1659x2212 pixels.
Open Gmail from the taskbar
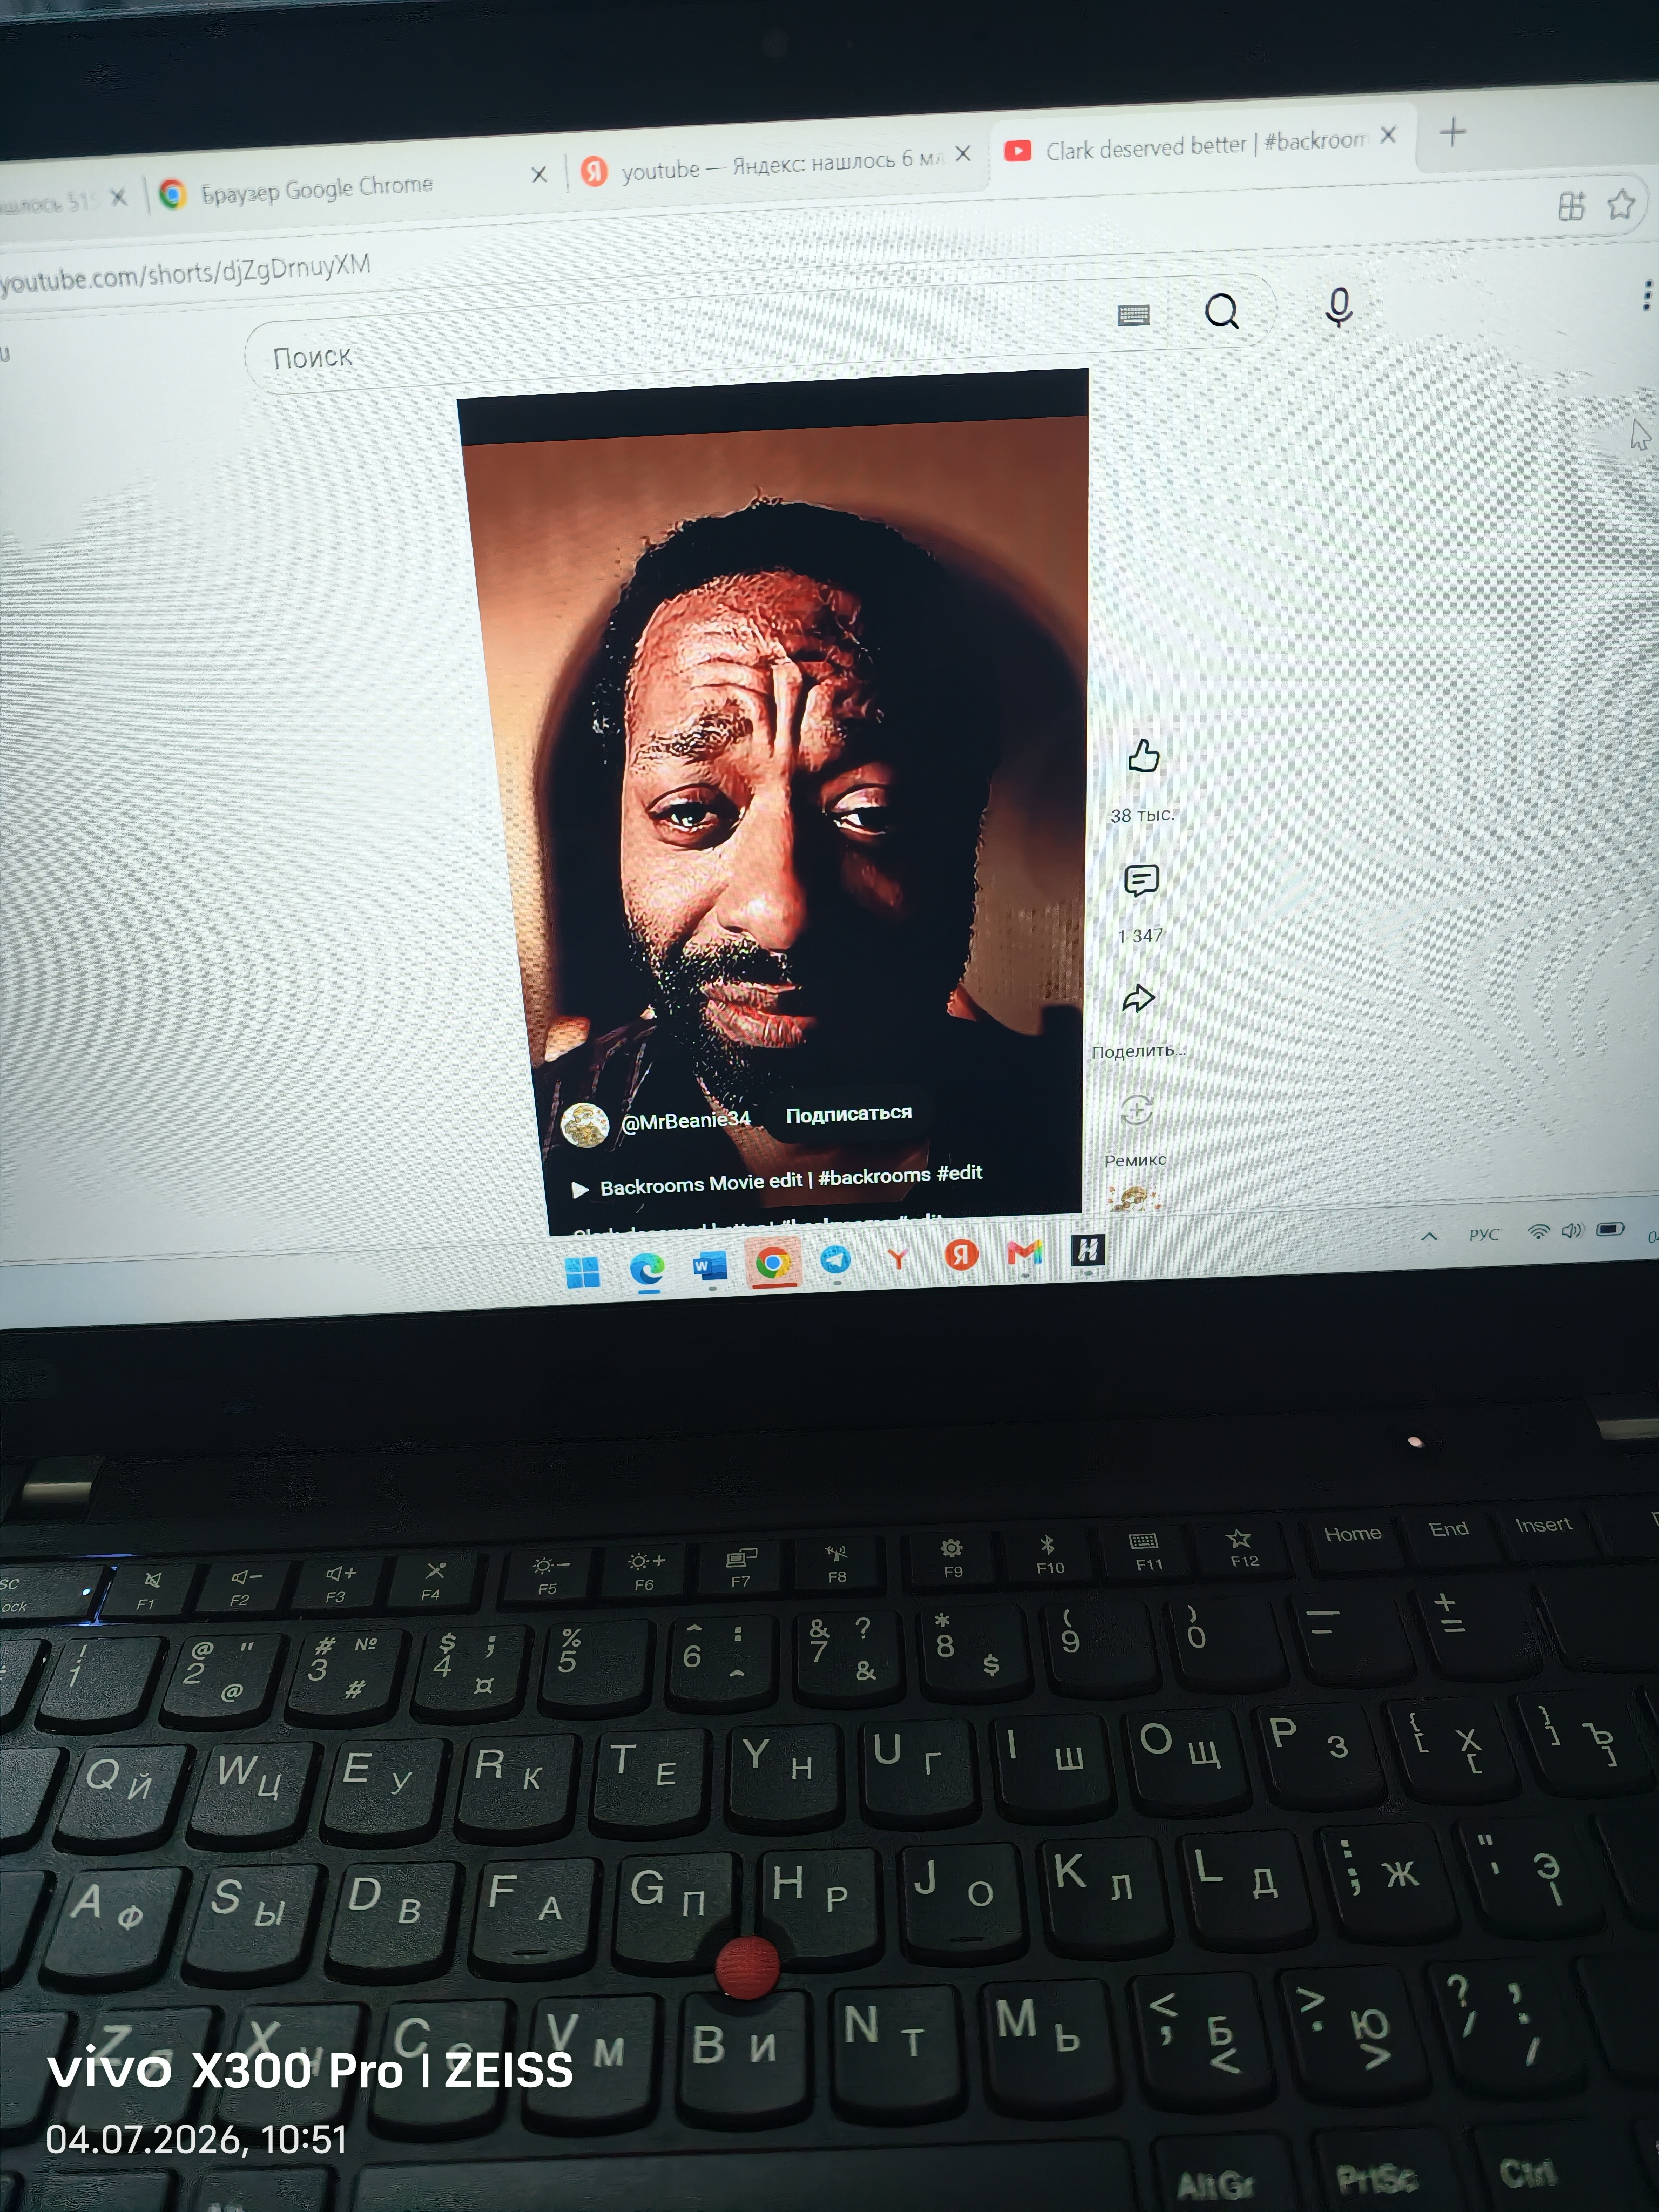pyautogui.click(x=1024, y=1252)
